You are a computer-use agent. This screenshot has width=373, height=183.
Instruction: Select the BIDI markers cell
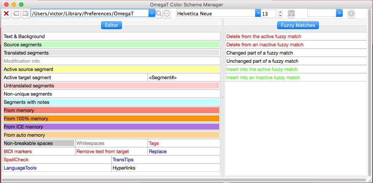(39, 152)
